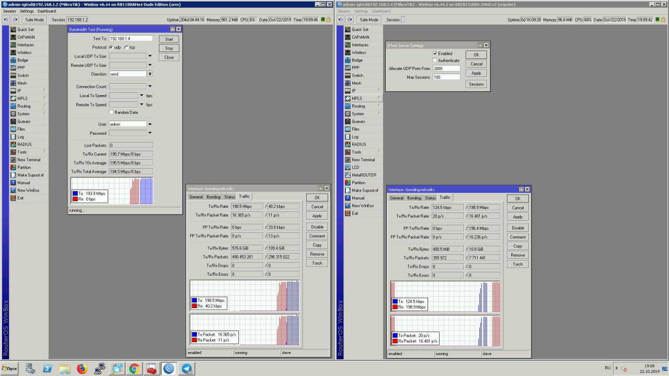Viewport: 669px width, 376px height.
Task: Click red Rx swatch in left Interface traffic graph
Action: coord(194,306)
